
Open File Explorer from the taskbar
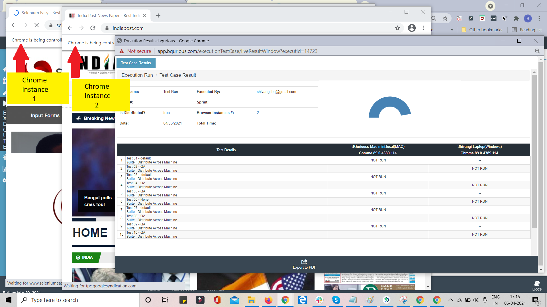click(251, 300)
